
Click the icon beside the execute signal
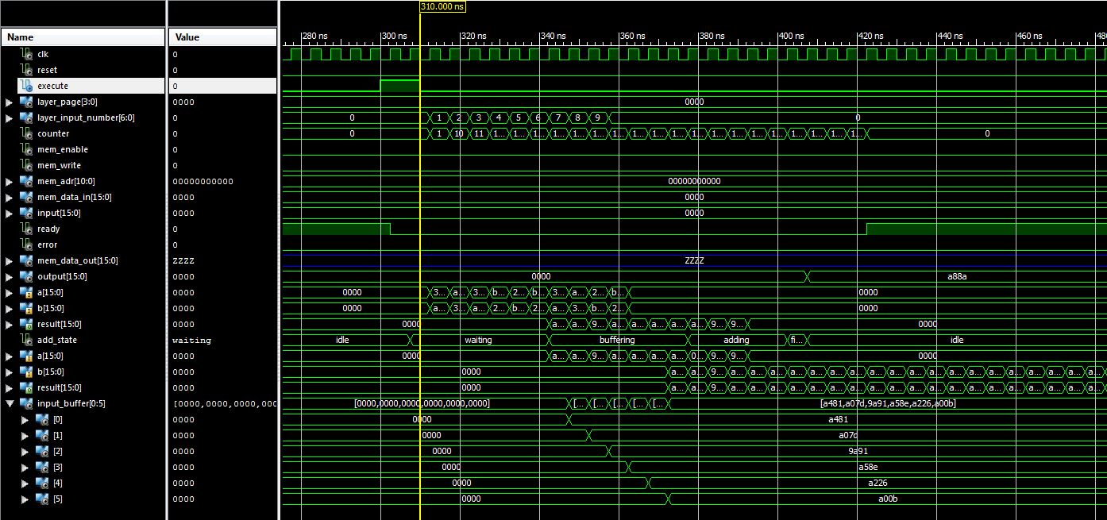coord(26,86)
